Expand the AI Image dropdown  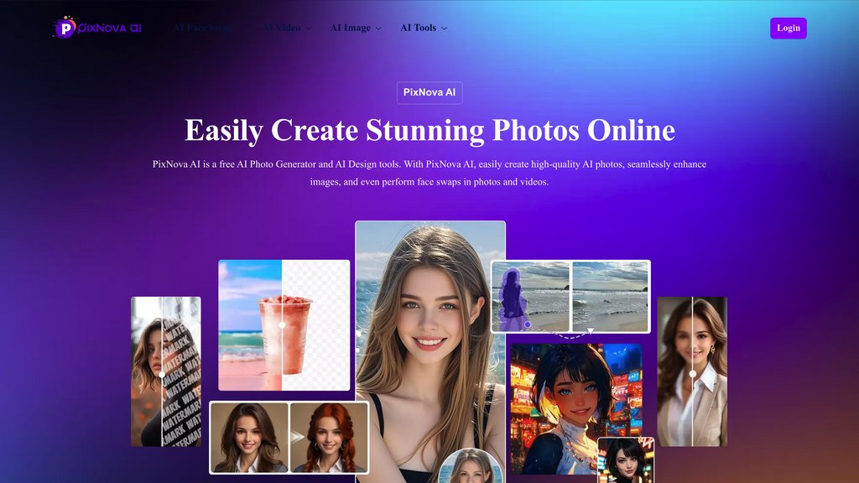point(356,28)
